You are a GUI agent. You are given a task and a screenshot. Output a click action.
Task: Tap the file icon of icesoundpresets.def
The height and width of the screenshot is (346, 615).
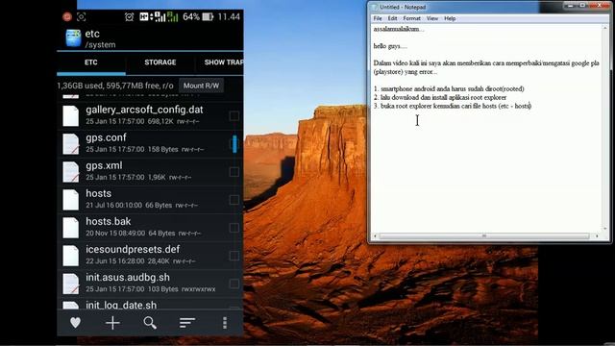tap(71, 256)
